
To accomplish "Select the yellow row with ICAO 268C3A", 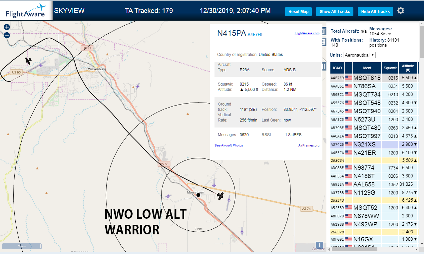I will tap(374, 160).
